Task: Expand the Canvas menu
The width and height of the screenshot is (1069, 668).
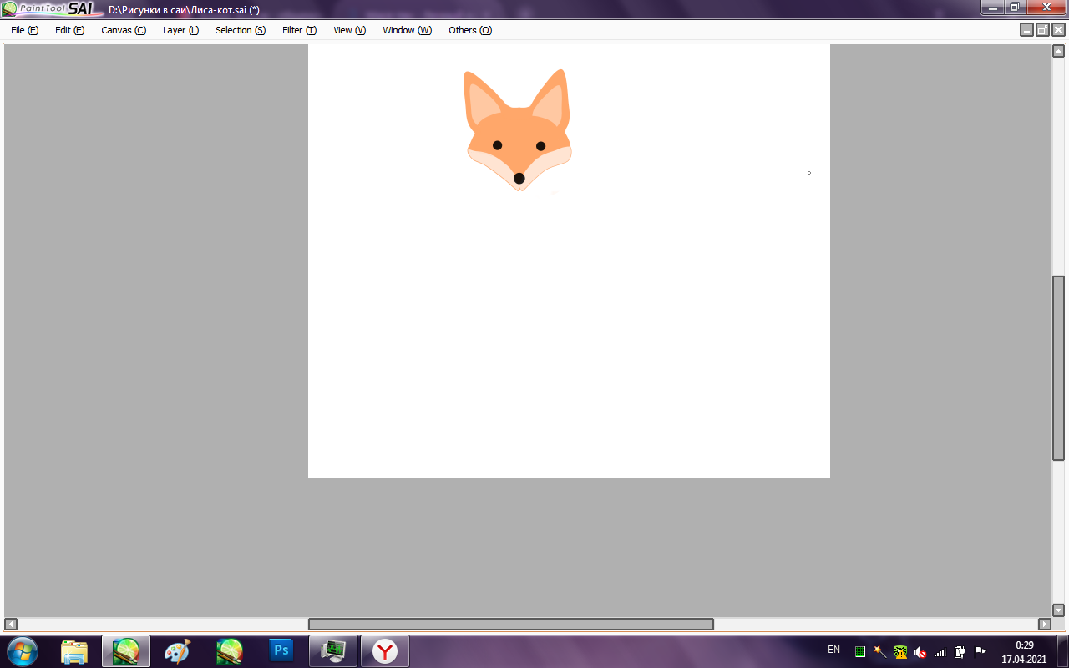Action: pos(123,30)
